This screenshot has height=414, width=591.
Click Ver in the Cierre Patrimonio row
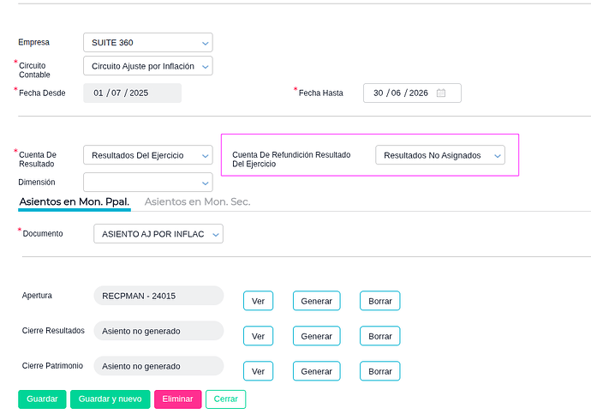258,371
